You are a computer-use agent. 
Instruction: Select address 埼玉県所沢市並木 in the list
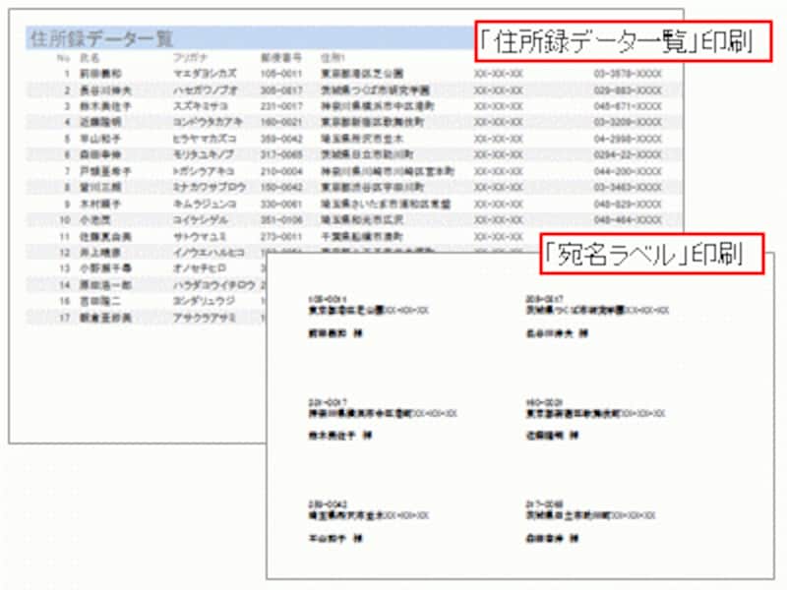tap(362, 139)
